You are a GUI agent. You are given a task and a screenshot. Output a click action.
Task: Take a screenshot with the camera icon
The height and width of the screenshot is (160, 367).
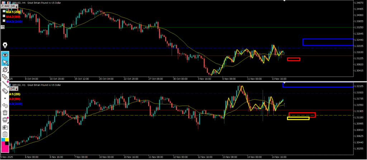(x=5, y=127)
